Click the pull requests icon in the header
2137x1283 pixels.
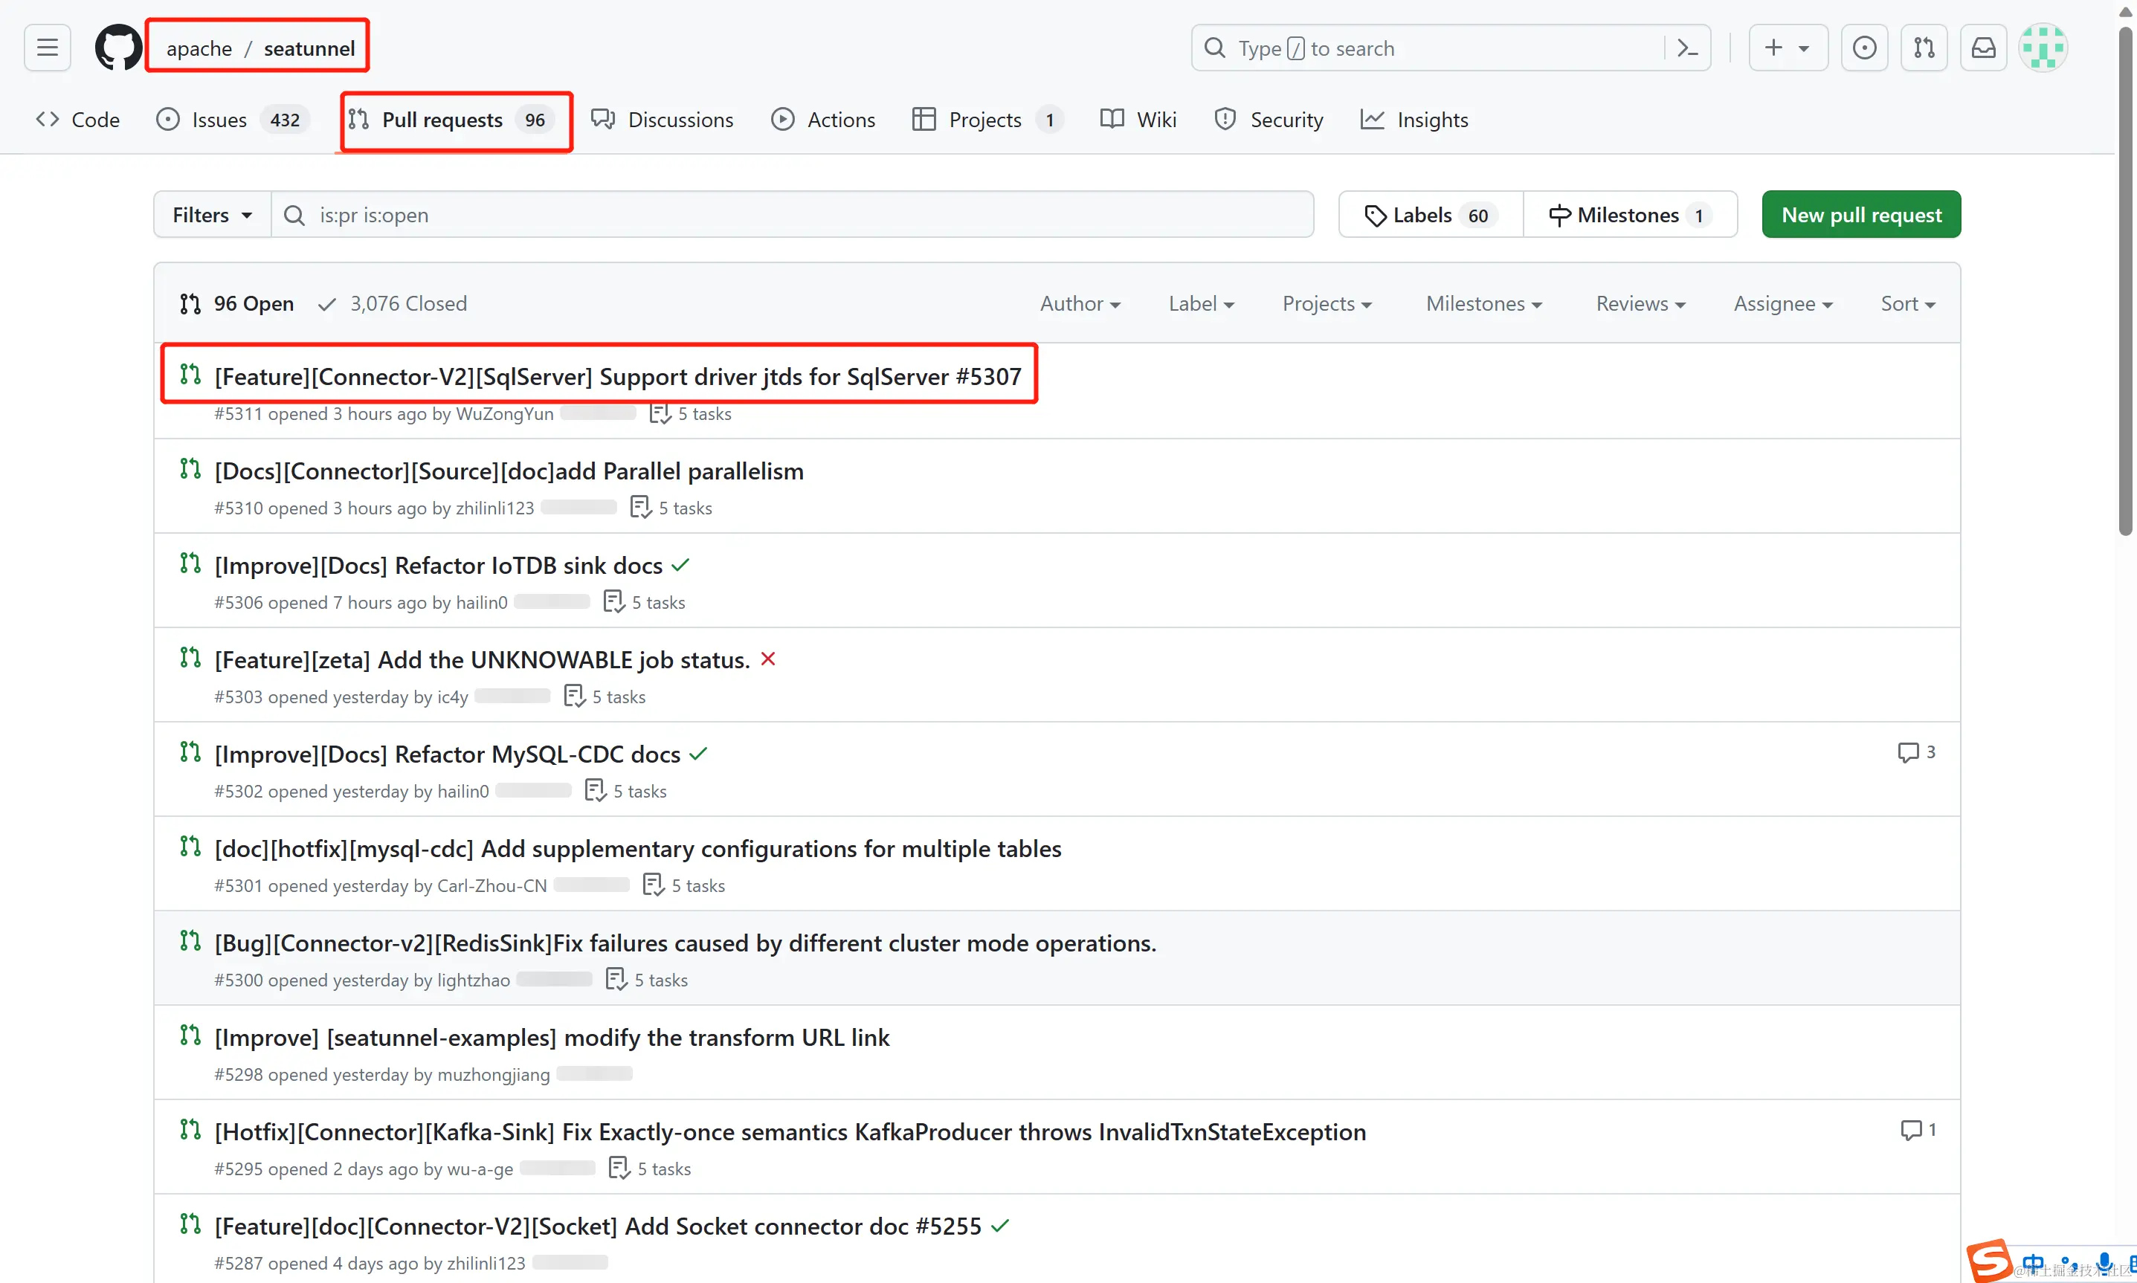[x=1924, y=48]
